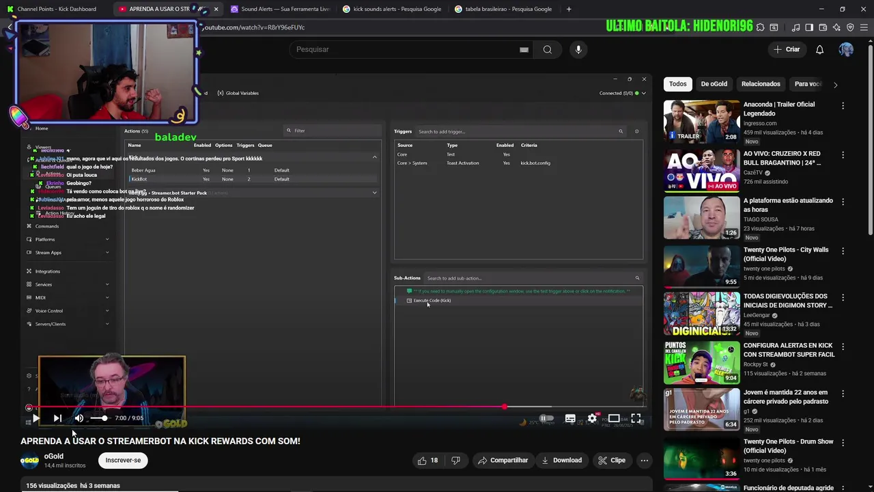Toggle the autoplay switch in player
Image resolution: width=874 pixels, height=492 pixels.
546,418
